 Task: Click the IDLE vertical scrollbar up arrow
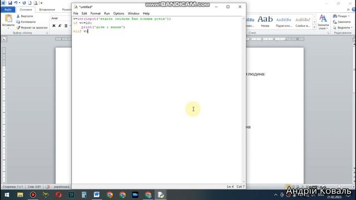[x=244, y=18]
